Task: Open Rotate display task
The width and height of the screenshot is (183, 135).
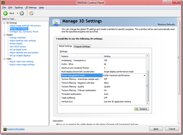Action: pyautogui.click(x=16, y=44)
